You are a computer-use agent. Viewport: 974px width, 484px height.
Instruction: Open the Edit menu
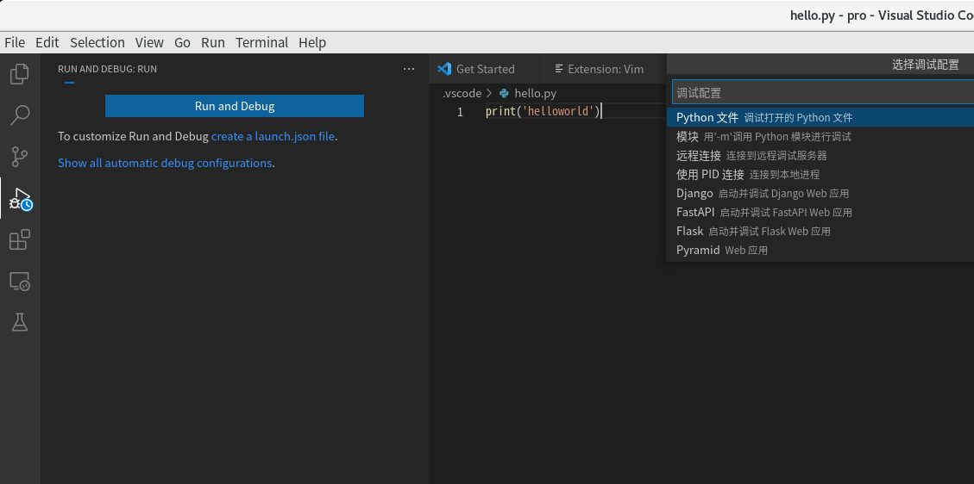coord(47,42)
